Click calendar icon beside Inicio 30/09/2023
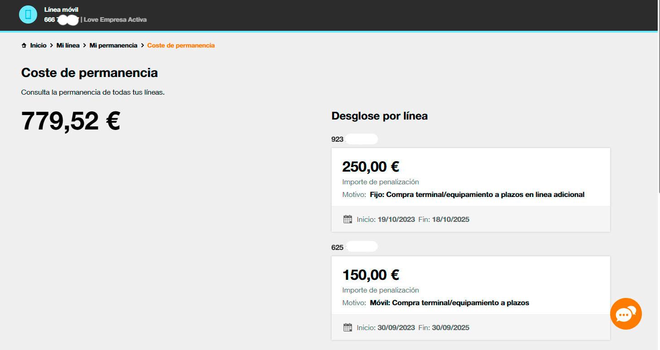Viewport: 660px width, 350px height. coord(347,327)
